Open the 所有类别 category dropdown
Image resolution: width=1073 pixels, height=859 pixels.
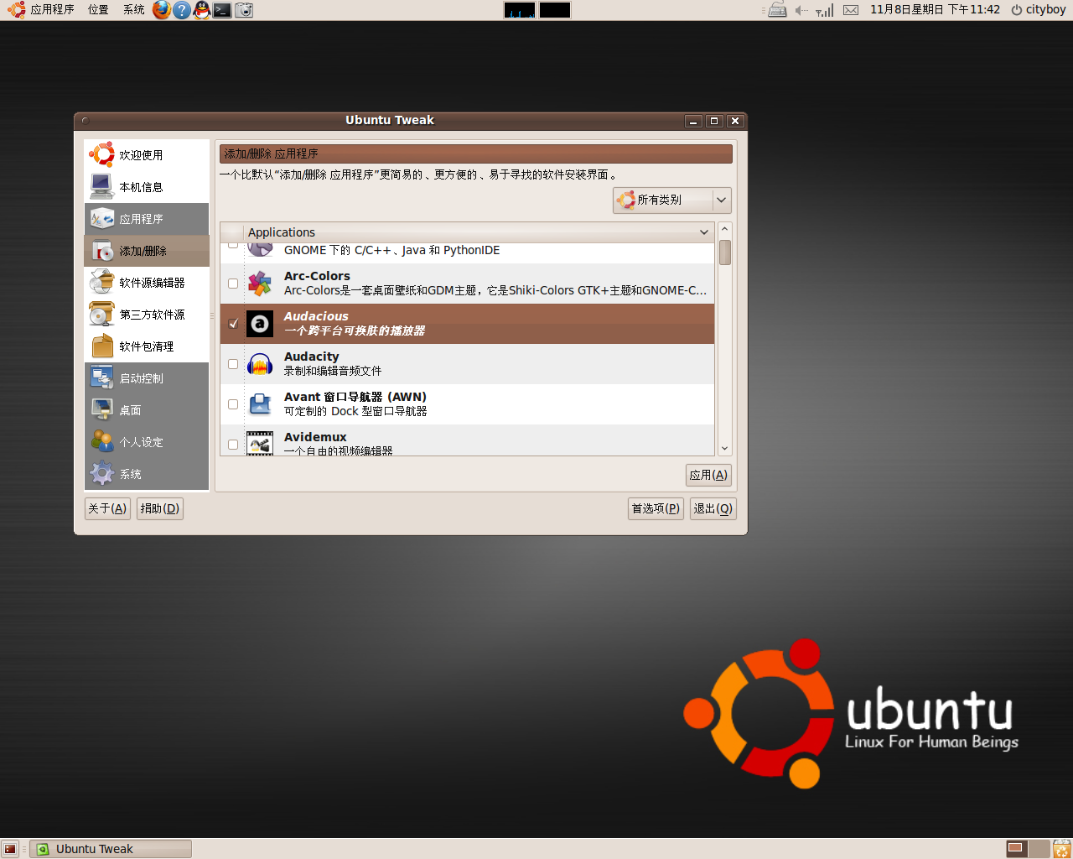click(x=672, y=200)
